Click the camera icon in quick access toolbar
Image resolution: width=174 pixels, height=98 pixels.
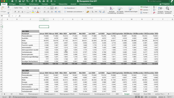[x=43, y=1]
